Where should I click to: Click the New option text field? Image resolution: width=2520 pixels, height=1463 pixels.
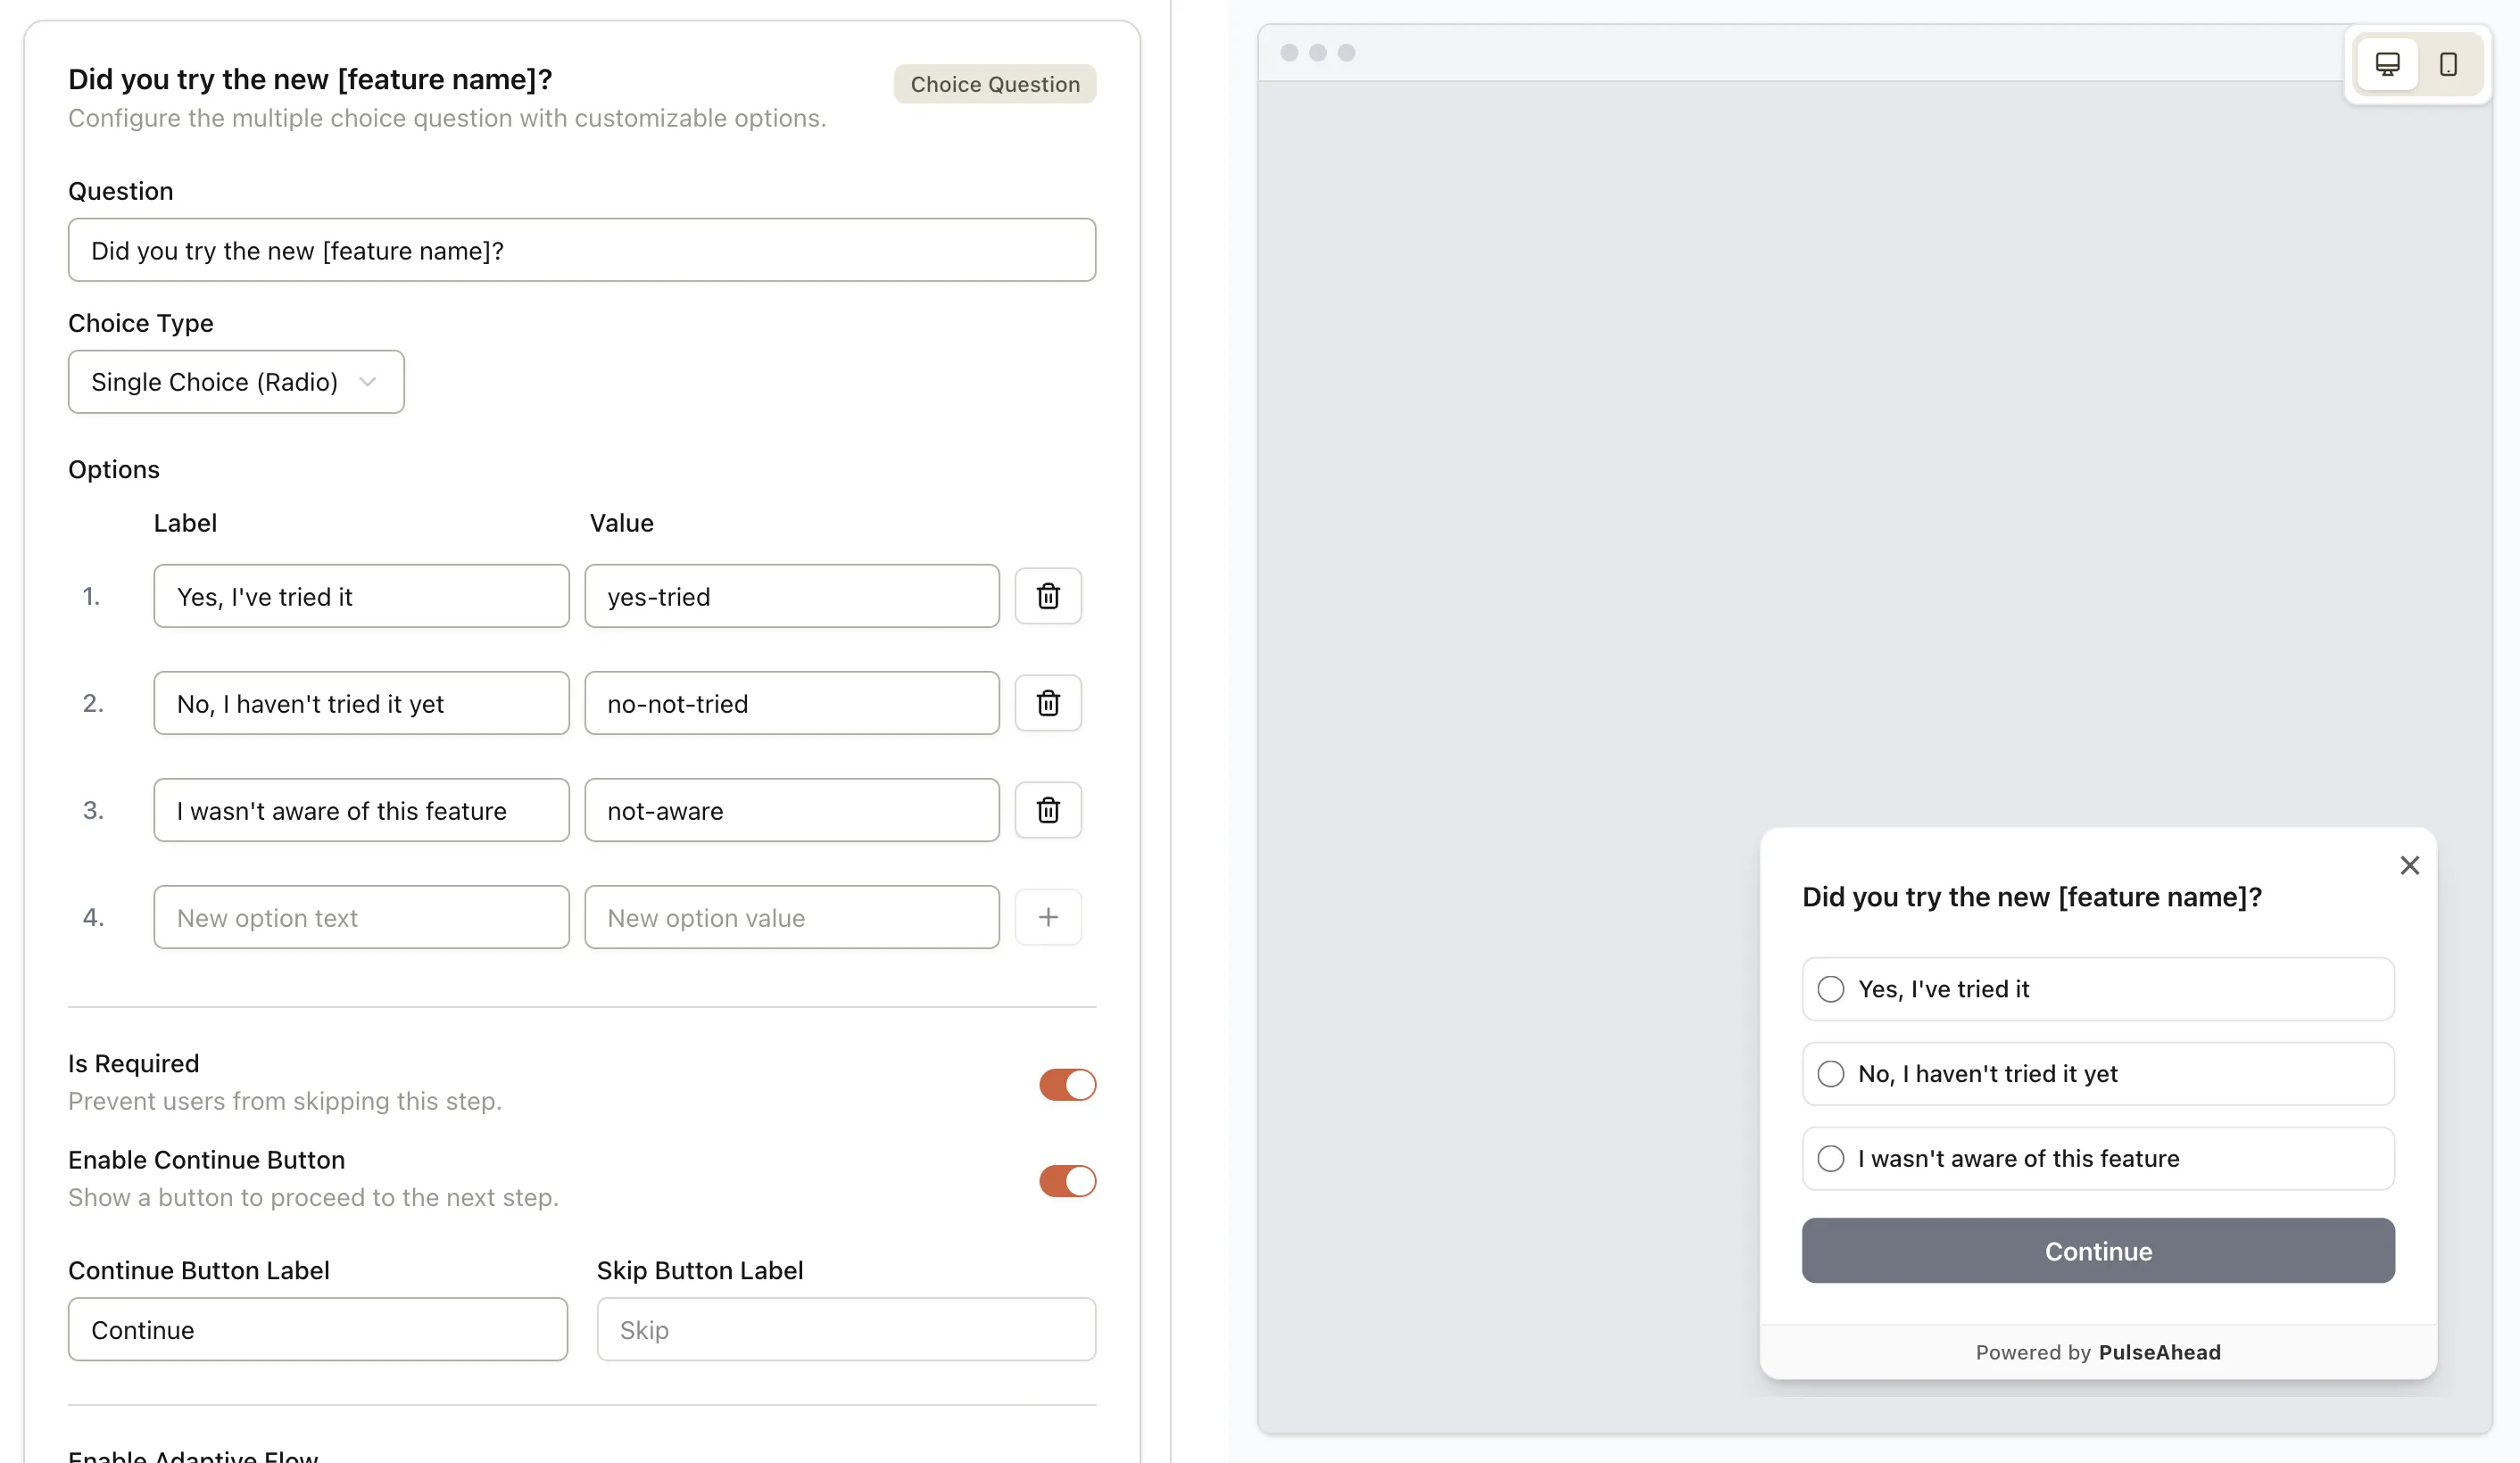tap(361, 917)
